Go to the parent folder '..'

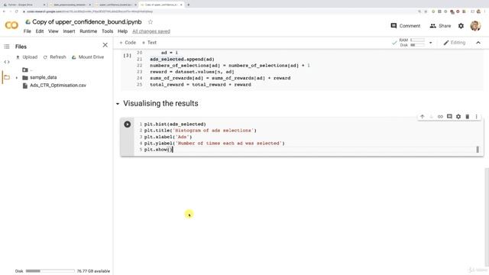(28, 70)
